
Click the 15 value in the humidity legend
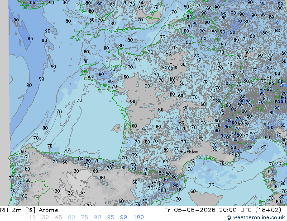coord(32,217)
